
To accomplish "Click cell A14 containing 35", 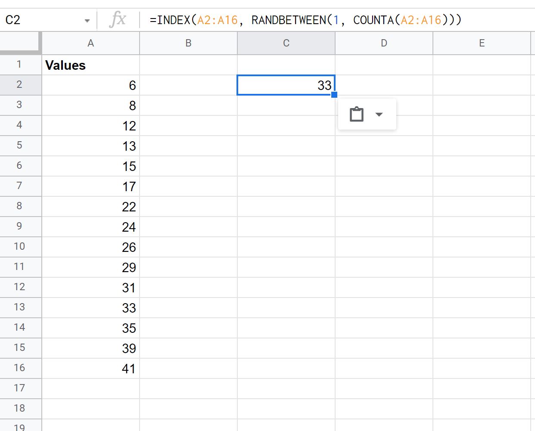I will coord(90,328).
